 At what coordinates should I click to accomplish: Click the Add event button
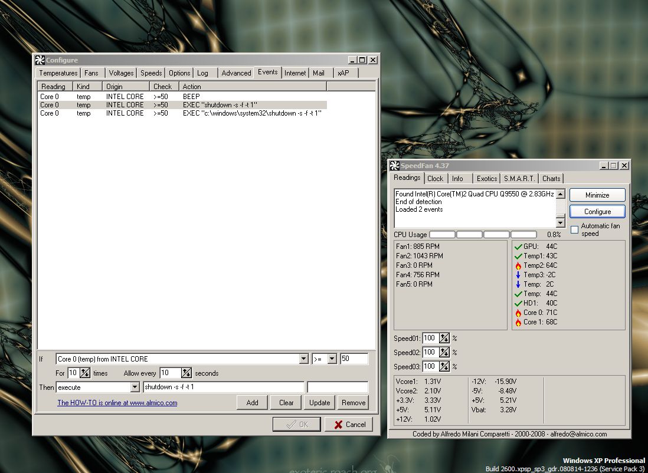pyautogui.click(x=252, y=403)
